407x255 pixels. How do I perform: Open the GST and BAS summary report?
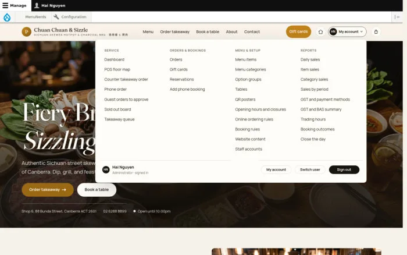point(321,109)
